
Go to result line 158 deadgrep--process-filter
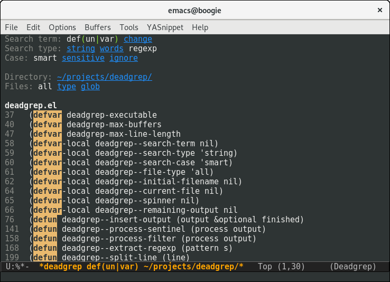[x=131, y=239]
